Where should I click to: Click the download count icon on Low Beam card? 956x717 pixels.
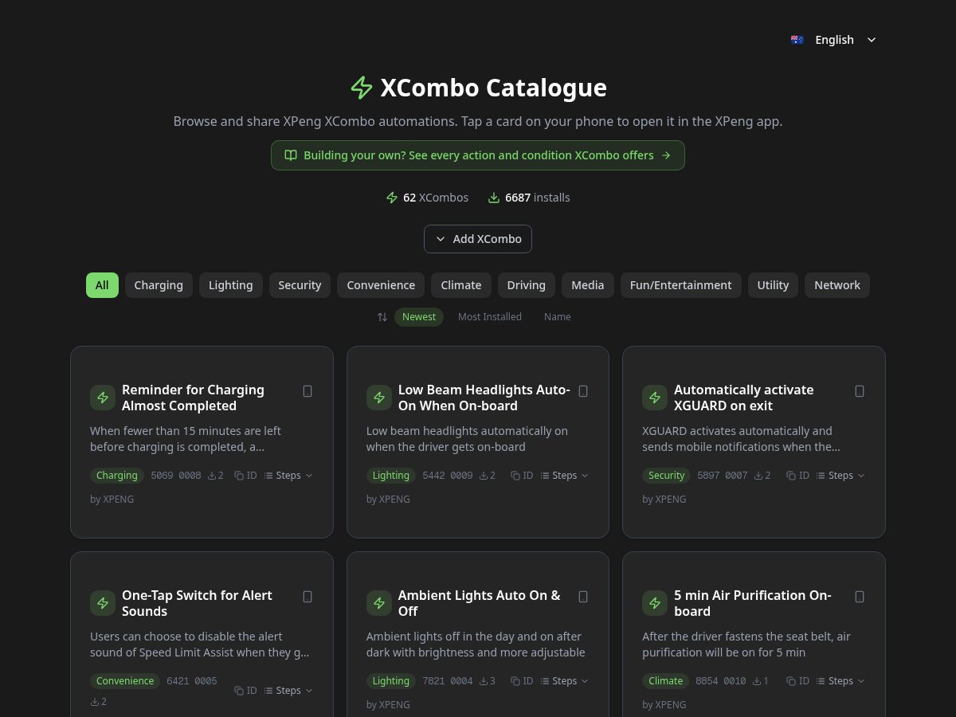click(x=484, y=476)
